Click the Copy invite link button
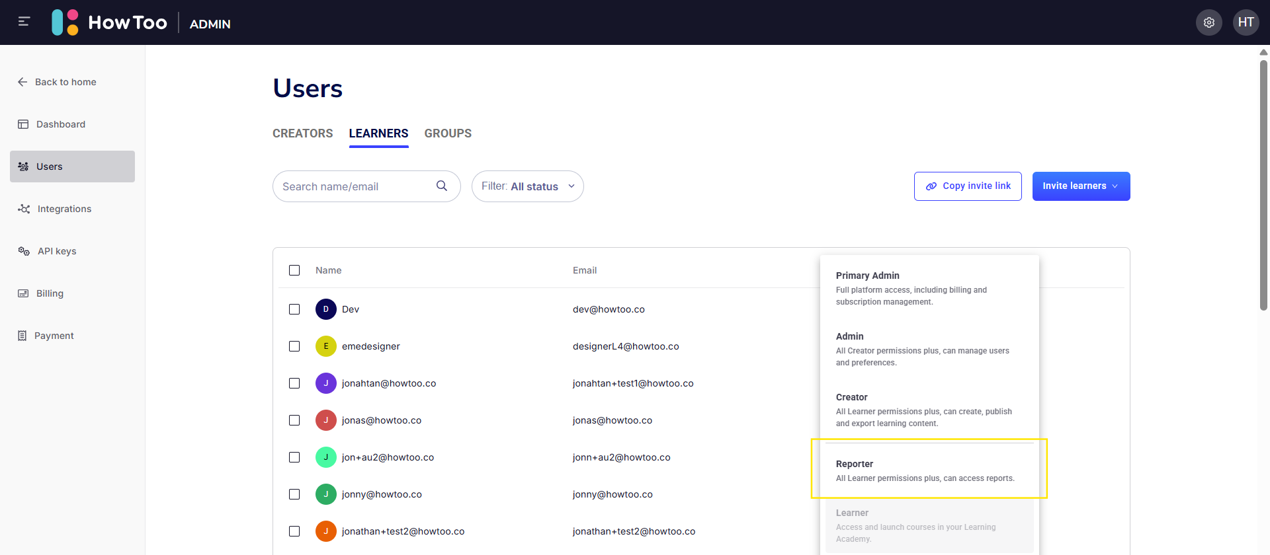Screen dimensions: 1270x555 point(968,186)
